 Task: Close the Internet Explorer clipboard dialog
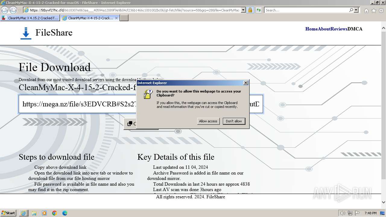tap(246, 83)
